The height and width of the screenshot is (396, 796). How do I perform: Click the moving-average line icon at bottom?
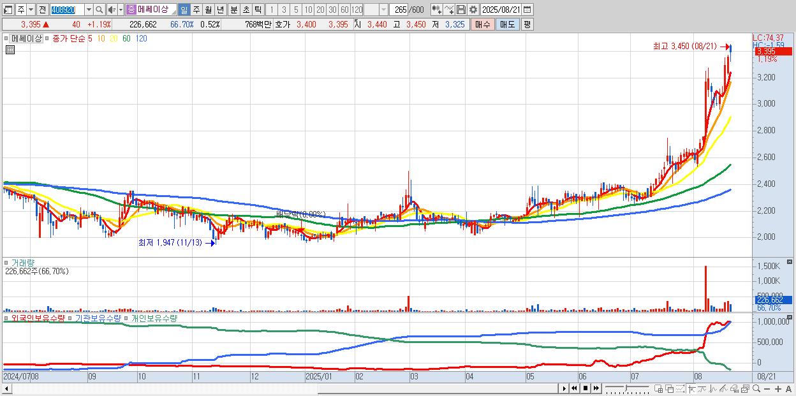(x=702, y=388)
